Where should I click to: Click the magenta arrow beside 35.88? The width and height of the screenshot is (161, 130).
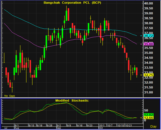[141, 44]
